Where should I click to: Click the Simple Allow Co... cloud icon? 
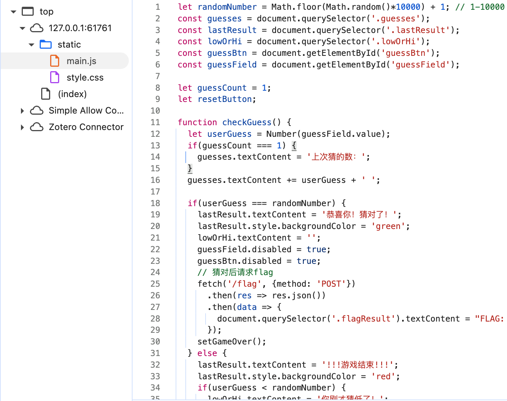click(x=37, y=111)
